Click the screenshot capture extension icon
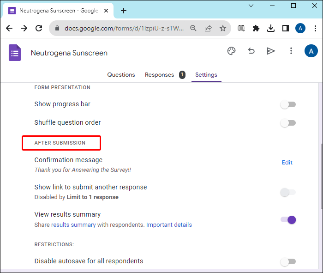The image size is (323, 273). point(241,28)
